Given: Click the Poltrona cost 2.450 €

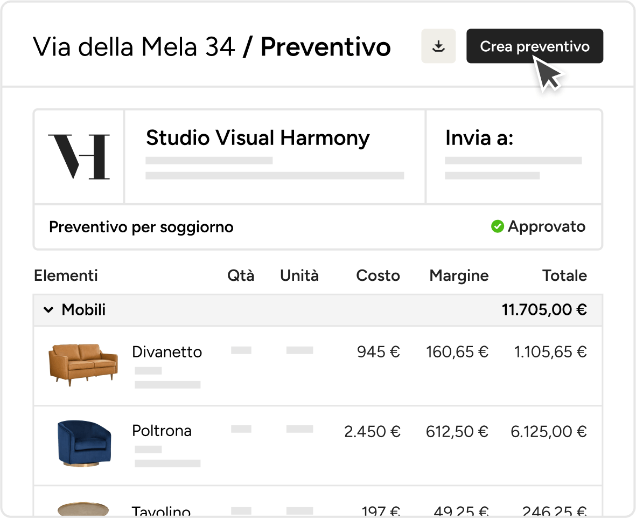Looking at the screenshot, I should click(372, 431).
